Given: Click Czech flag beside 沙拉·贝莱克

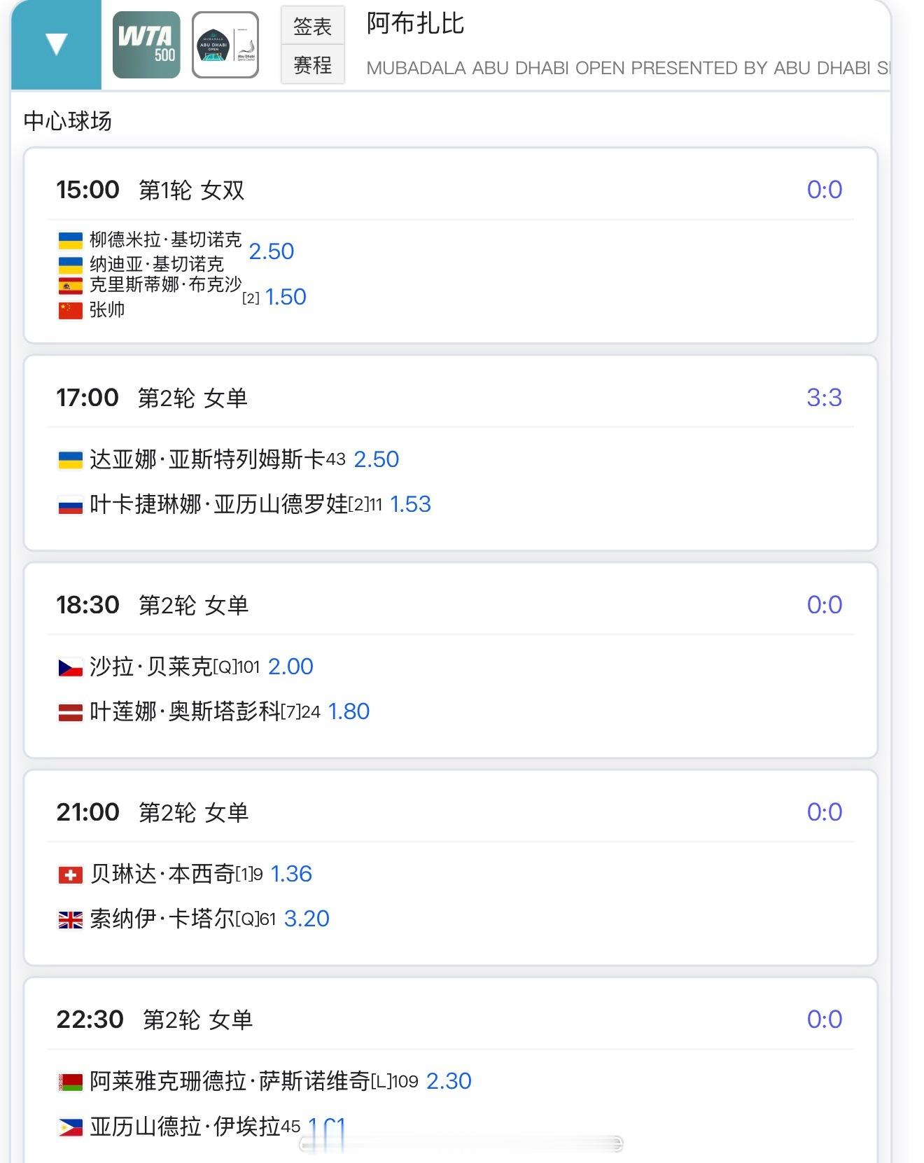Looking at the screenshot, I should pos(70,667).
